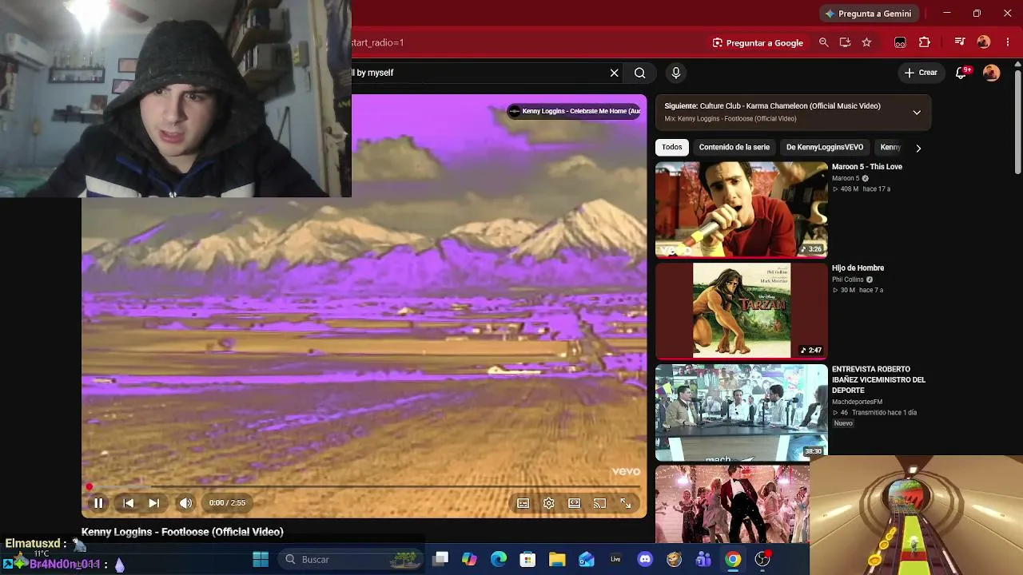Click the Maroon 5 - This Love title
Viewport: 1023px width, 575px height.
click(867, 167)
